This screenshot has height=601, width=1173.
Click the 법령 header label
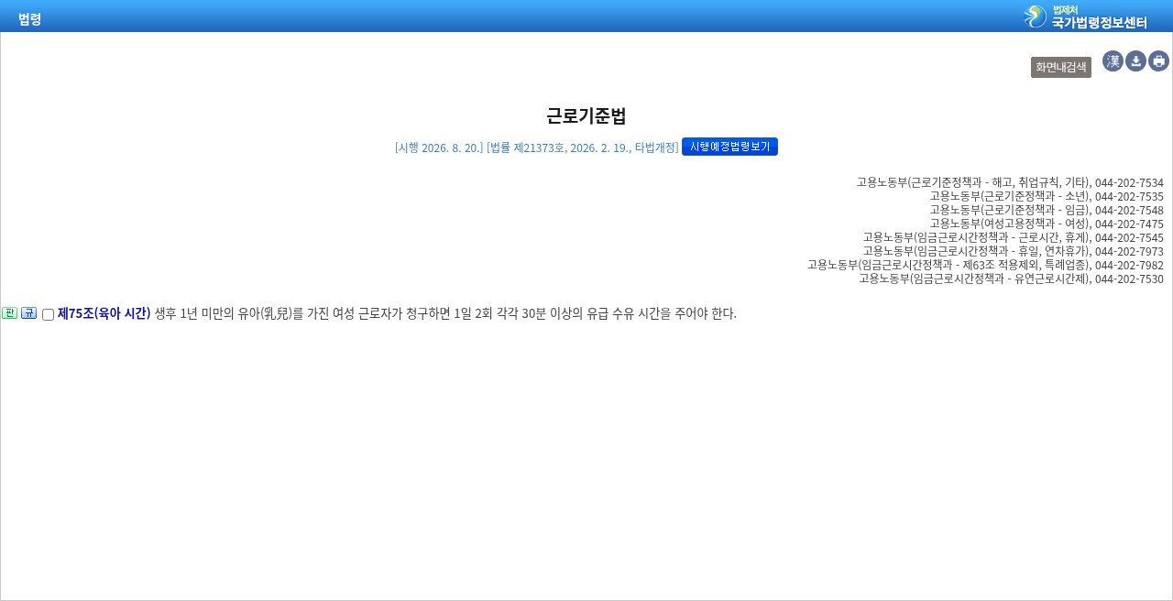[x=29, y=18]
